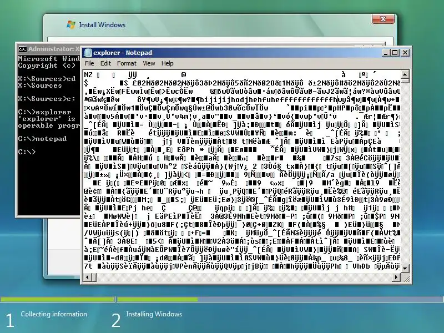Click the step 2 installing progress bar

click(x=280, y=299)
